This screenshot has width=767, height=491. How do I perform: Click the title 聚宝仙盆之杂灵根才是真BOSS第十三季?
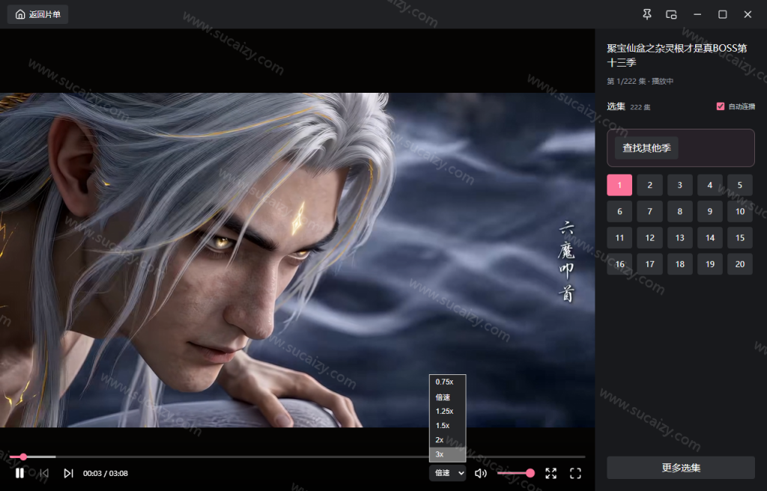[677, 55]
